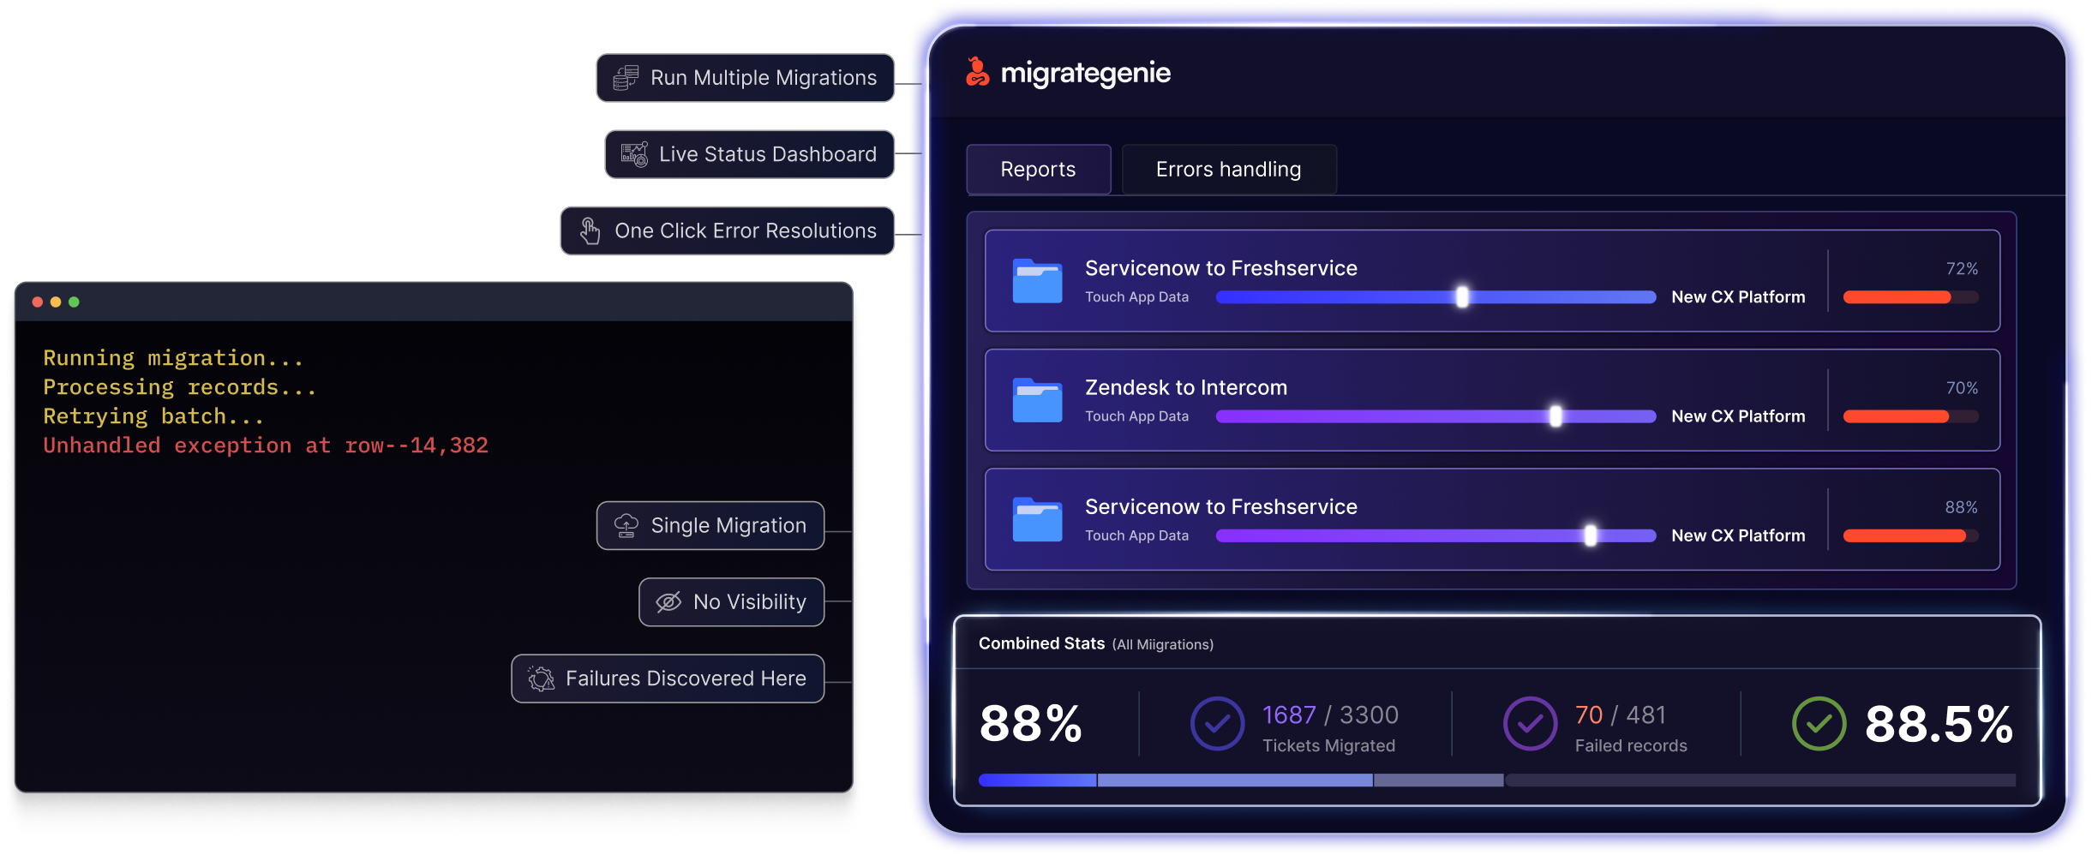
Task: Click the 'Running migration...' terminal line
Action: tap(173, 358)
